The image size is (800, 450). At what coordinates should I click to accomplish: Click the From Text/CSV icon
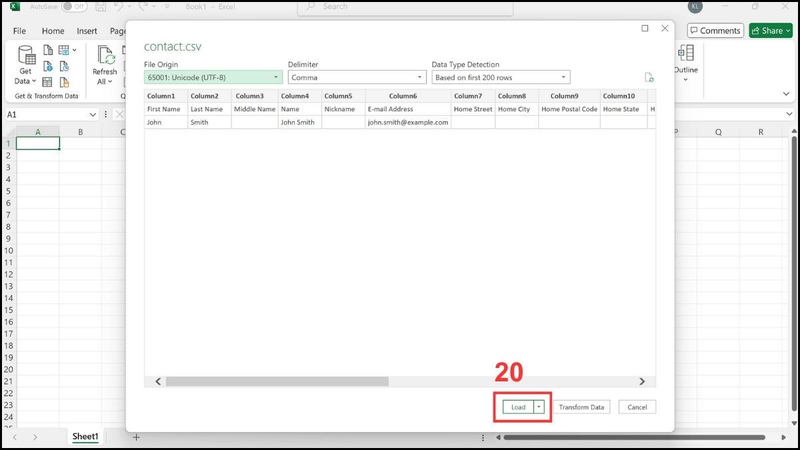coord(47,49)
